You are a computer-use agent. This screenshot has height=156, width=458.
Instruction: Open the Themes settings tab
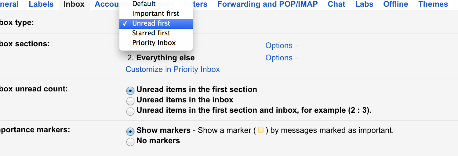click(433, 4)
